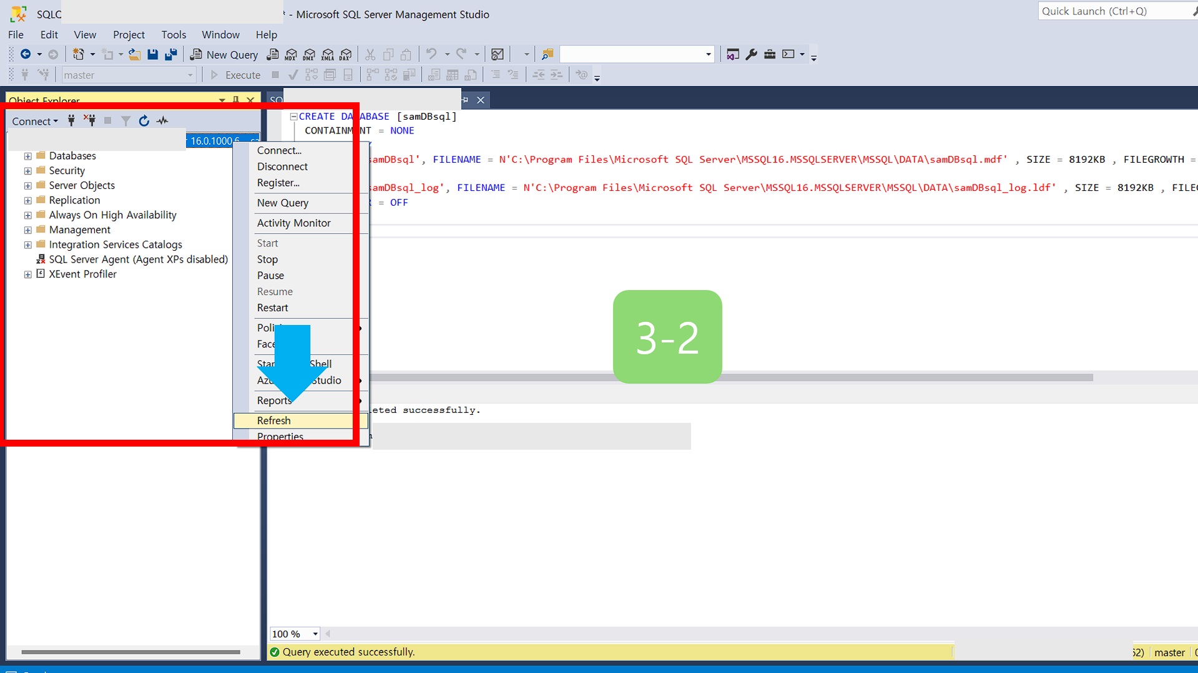
Task: Expand the XEvent Profiler node
Action: pos(27,274)
